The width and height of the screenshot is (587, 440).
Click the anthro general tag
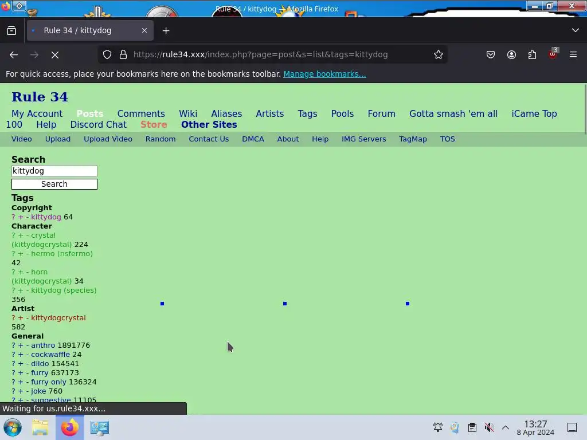tap(42, 345)
